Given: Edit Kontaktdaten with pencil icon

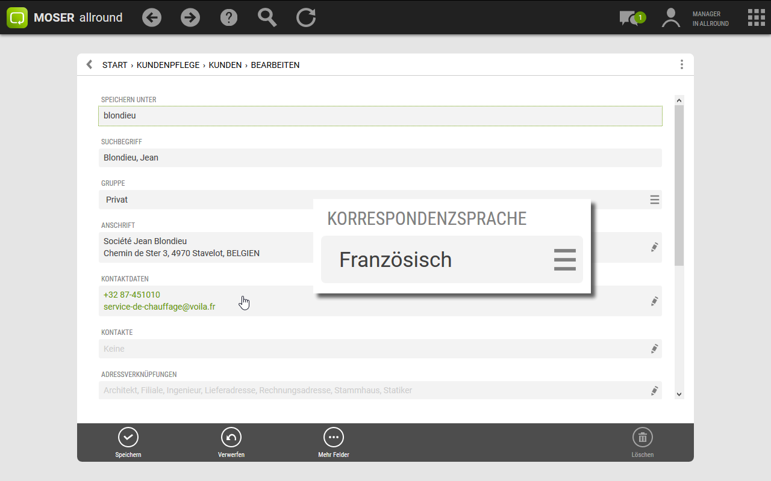Looking at the screenshot, I should [x=654, y=301].
